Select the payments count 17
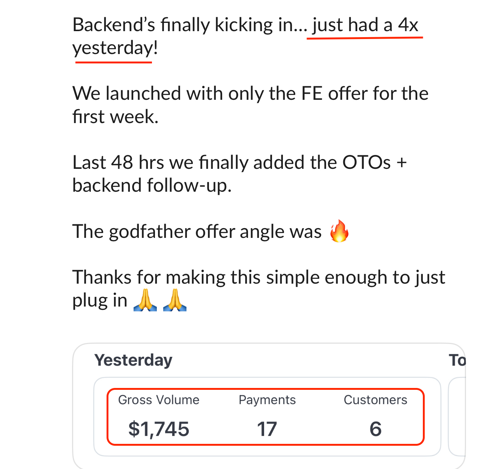 267,429
